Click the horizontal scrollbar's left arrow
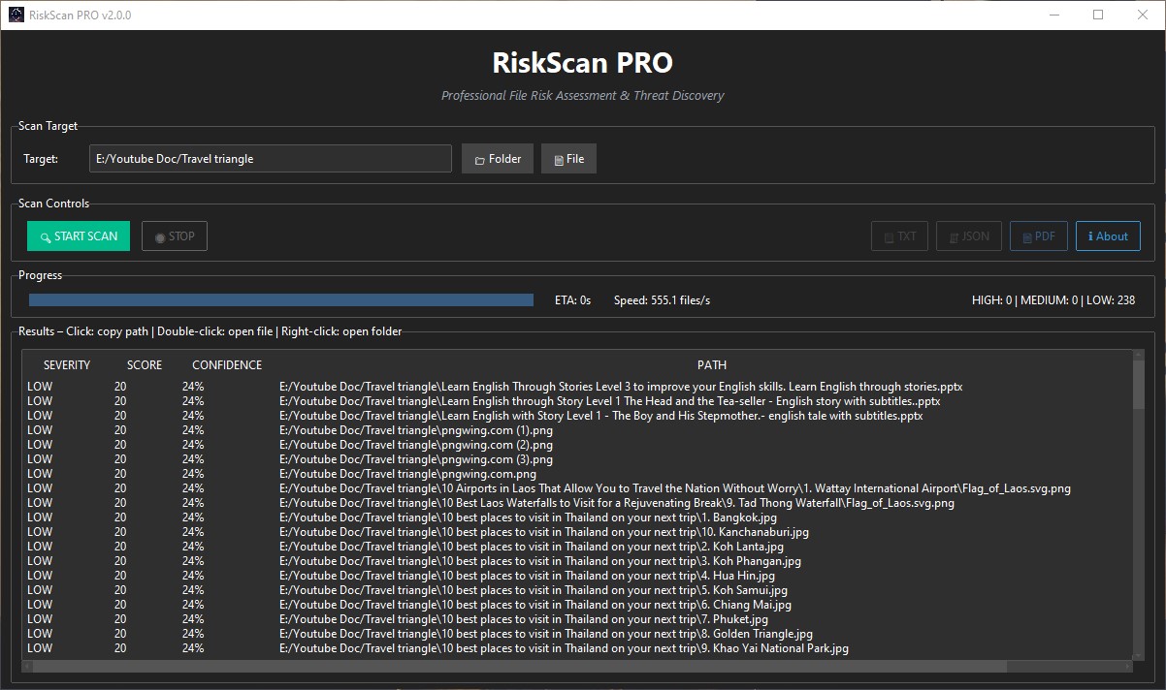Image resolution: width=1166 pixels, height=690 pixels. click(x=28, y=666)
